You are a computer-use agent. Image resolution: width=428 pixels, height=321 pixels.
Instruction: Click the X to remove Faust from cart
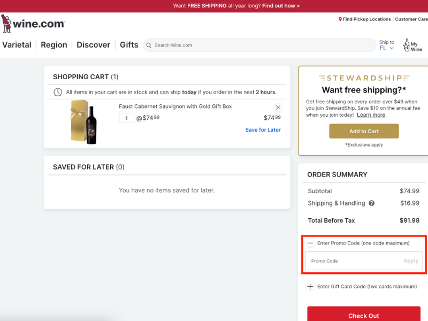coord(278,107)
